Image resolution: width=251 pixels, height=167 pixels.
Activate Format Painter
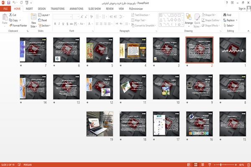pyautogui.click(x=18, y=26)
